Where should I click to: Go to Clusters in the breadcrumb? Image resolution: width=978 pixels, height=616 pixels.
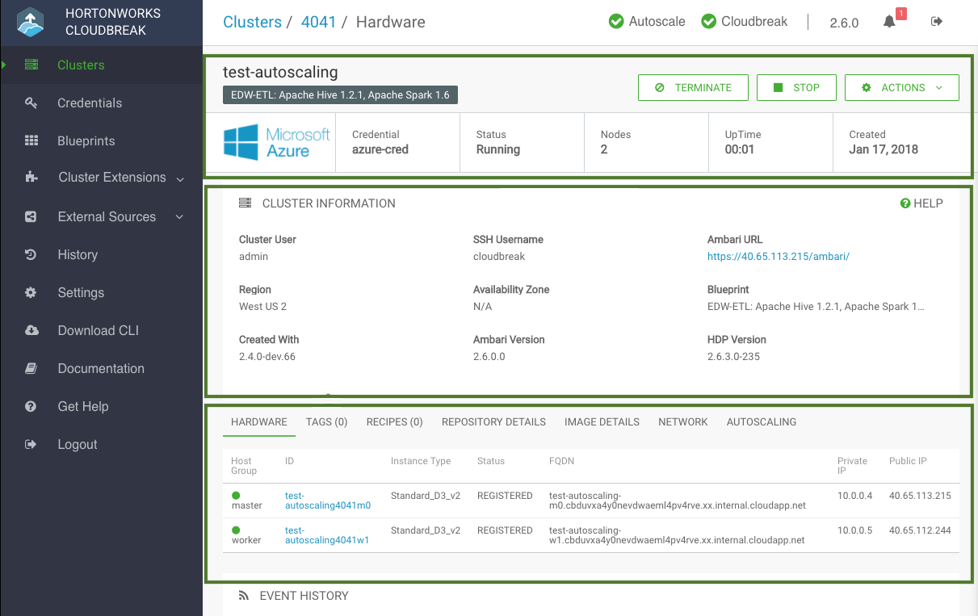click(252, 22)
